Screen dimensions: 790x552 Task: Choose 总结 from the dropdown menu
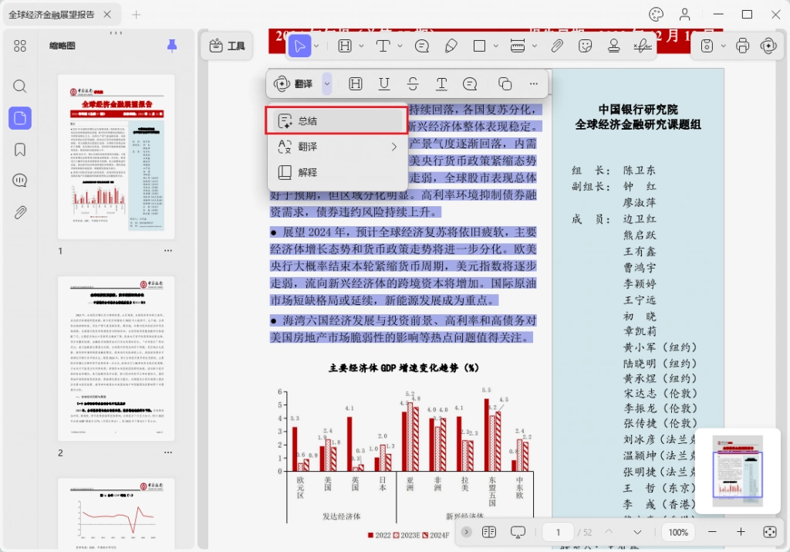tap(337, 120)
